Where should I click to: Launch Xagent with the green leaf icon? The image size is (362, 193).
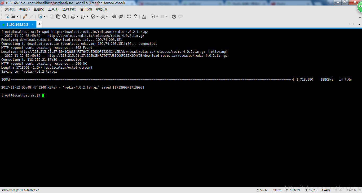[121, 16]
